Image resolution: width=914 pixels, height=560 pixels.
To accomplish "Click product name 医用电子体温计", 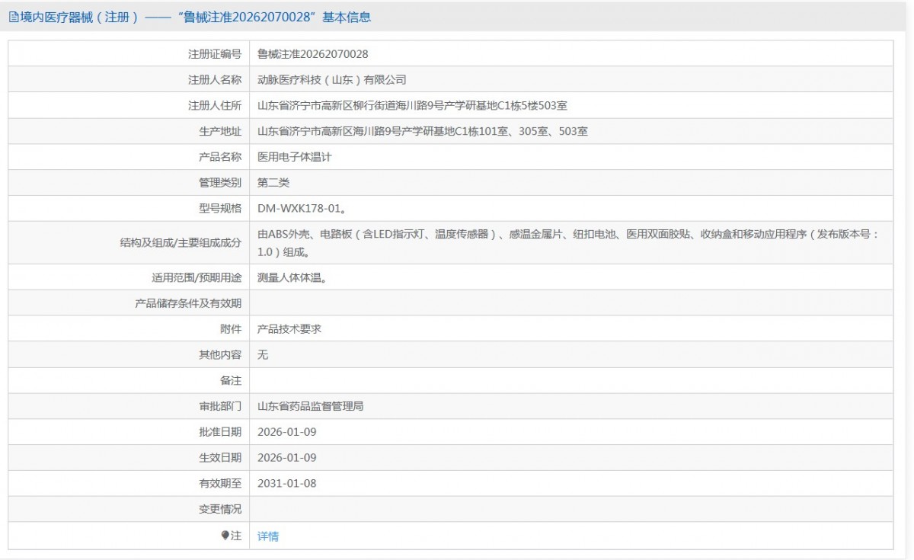I will 295,157.
